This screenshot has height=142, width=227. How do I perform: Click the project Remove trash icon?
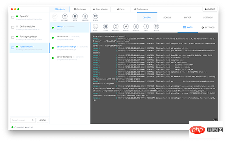85,17
